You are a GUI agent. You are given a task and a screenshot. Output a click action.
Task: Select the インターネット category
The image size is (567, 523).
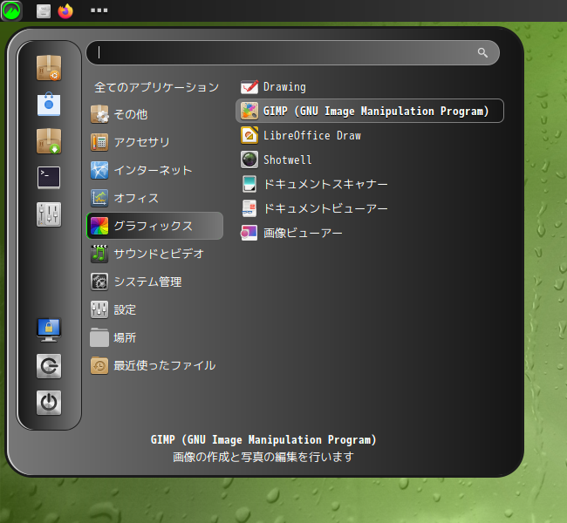154,170
